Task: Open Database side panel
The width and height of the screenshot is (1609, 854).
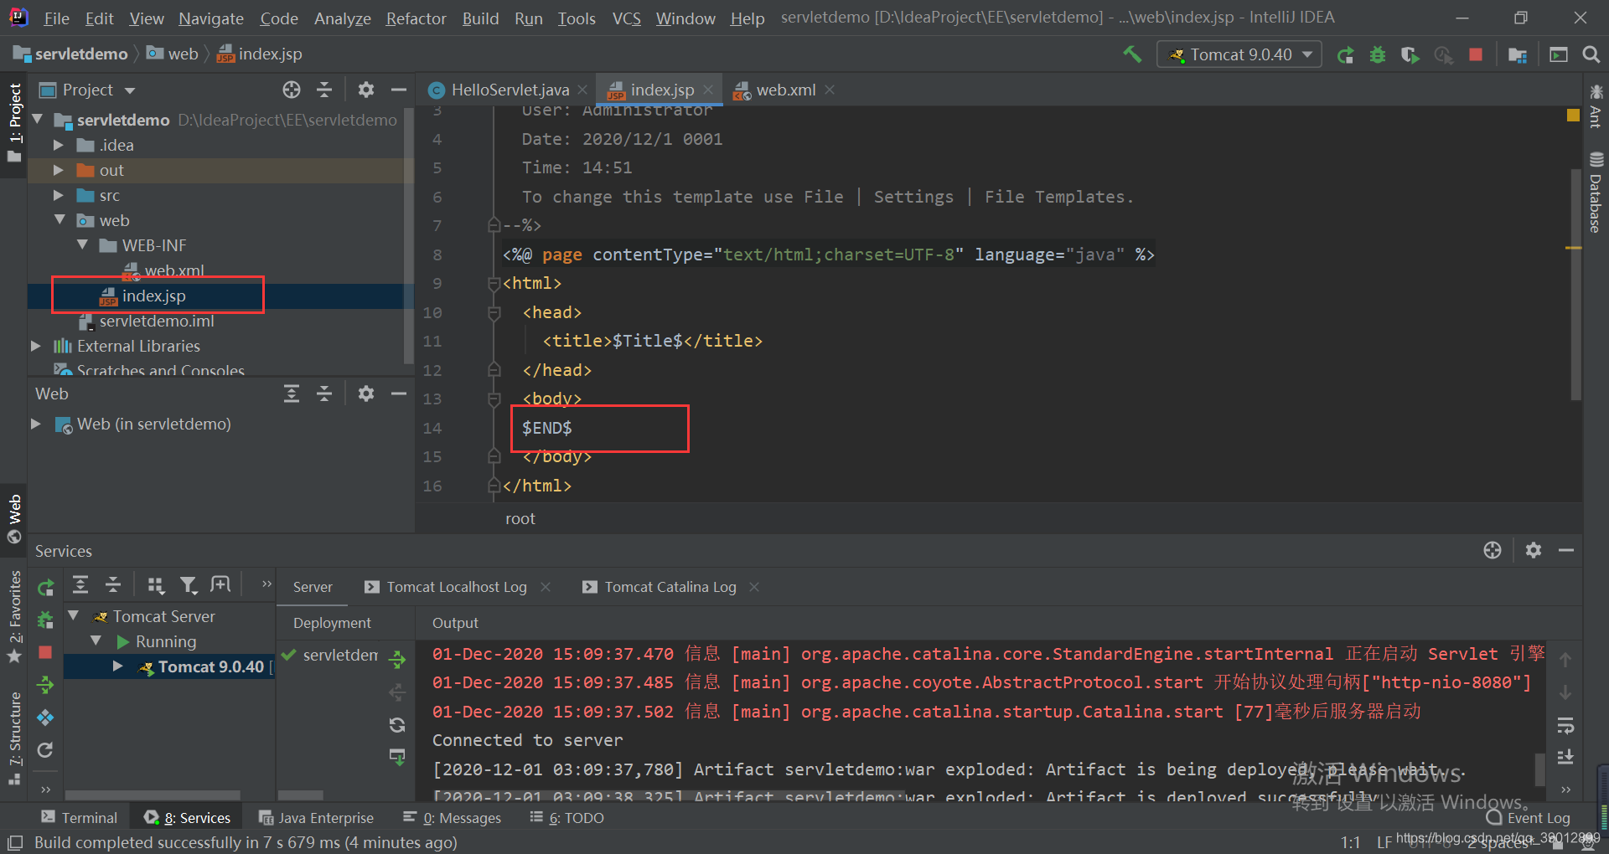Action: 1596,193
